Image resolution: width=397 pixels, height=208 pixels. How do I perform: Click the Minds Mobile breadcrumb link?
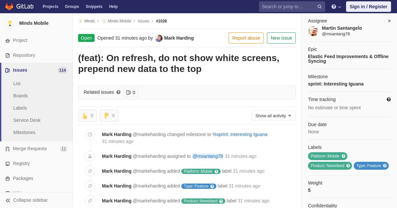(x=119, y=21)
